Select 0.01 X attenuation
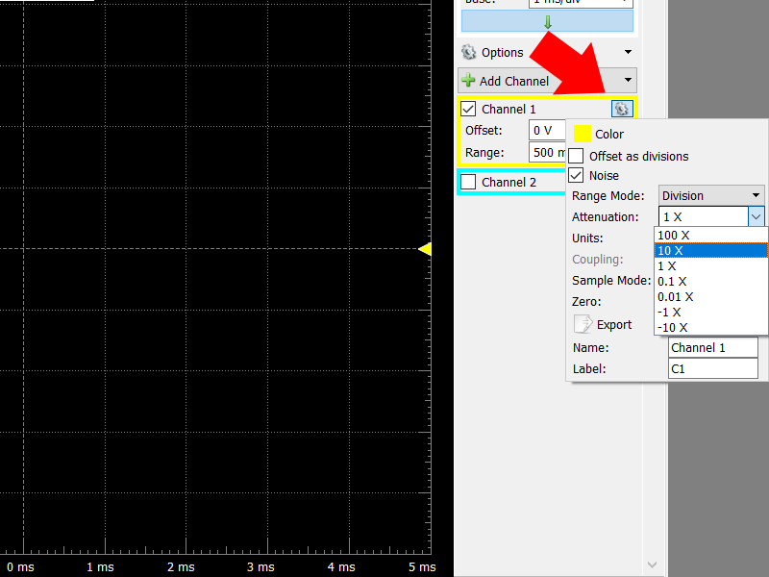Screen dimensions: 769x577 (710, 297)
